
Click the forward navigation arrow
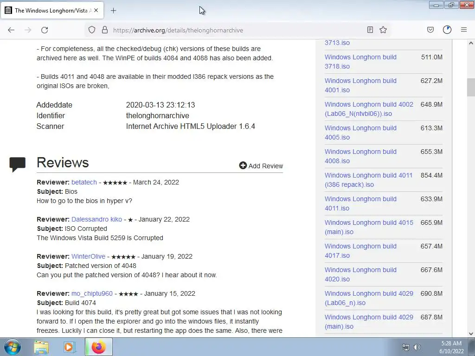(28, 30)
